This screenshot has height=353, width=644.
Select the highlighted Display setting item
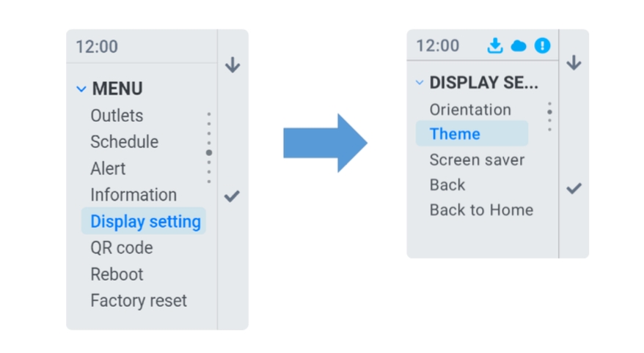144,221
